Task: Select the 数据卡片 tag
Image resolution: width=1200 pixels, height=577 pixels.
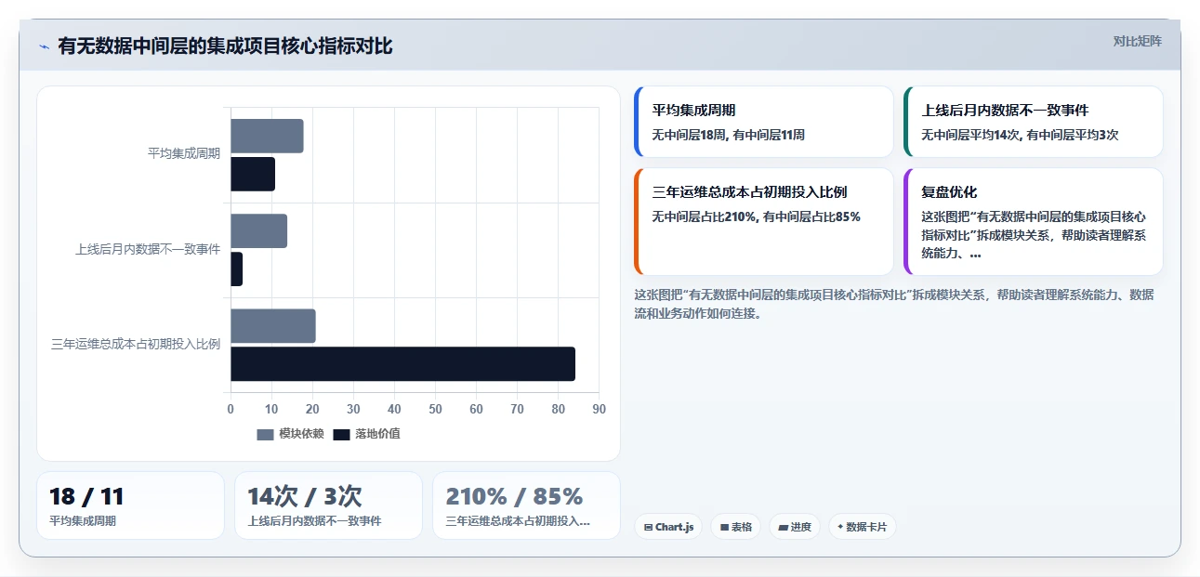Action: click(862, 527)
